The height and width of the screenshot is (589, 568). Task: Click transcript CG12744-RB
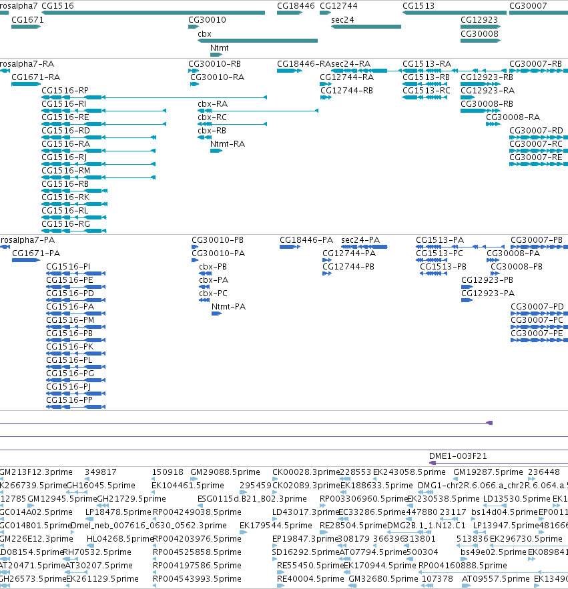346,91
